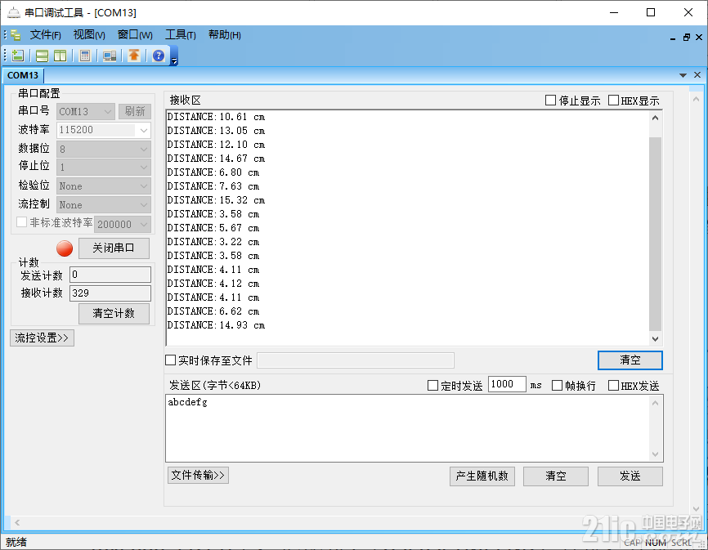Viewport: 708px width, 550px height.
Task: Click 产生随机数 button
Action: point(482,476)
